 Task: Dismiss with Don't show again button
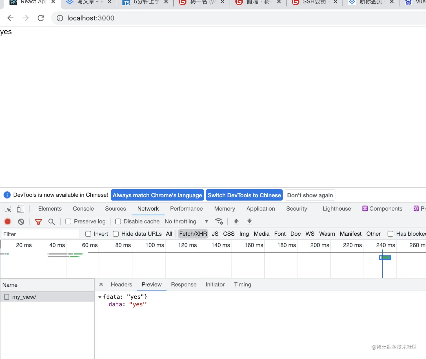pyautogui.click(x=310, y=195)
